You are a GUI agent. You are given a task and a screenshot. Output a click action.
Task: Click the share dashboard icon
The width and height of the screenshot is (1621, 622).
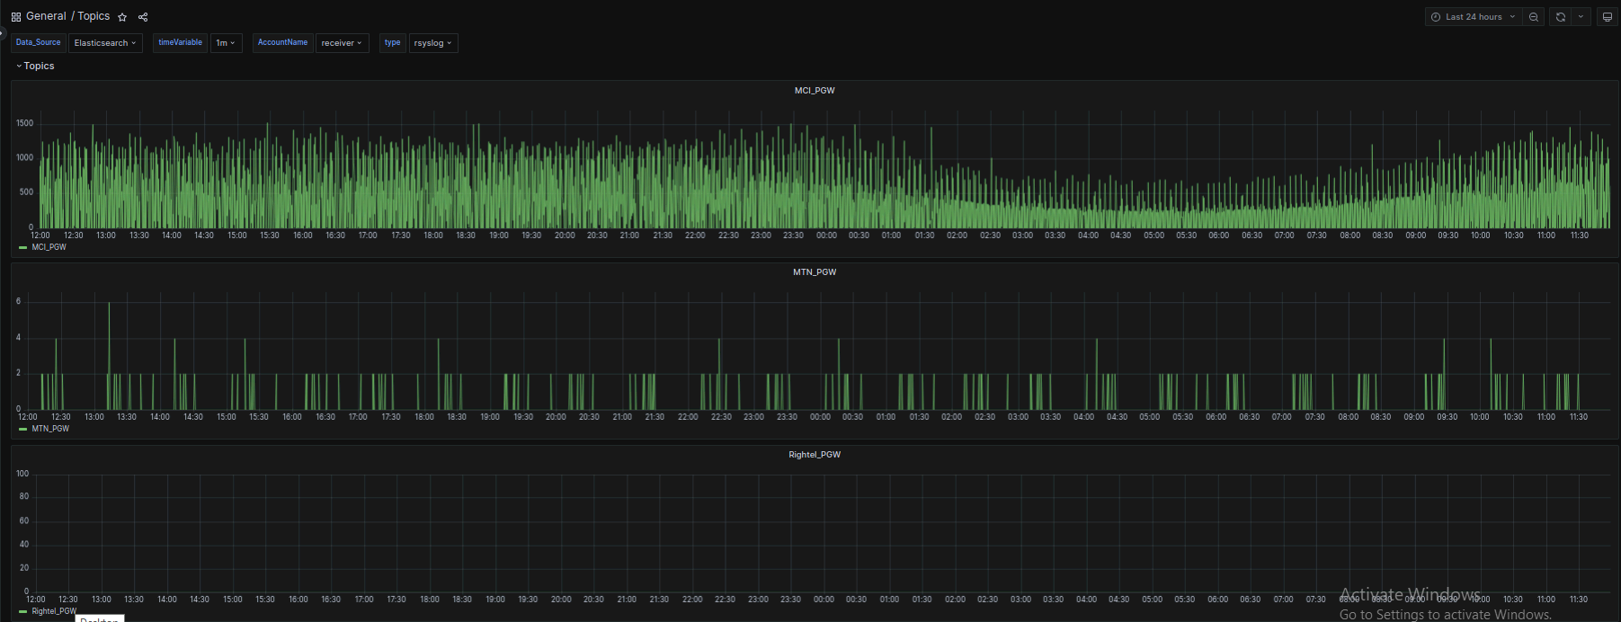click(143, 17)
